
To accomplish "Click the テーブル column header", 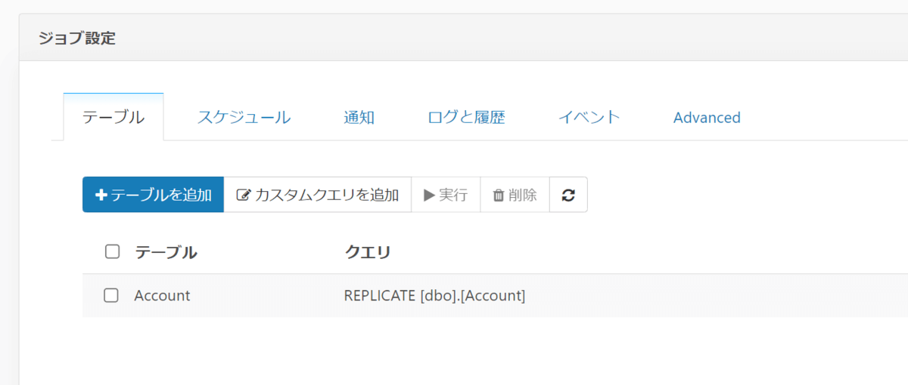I will pos(166,252).
